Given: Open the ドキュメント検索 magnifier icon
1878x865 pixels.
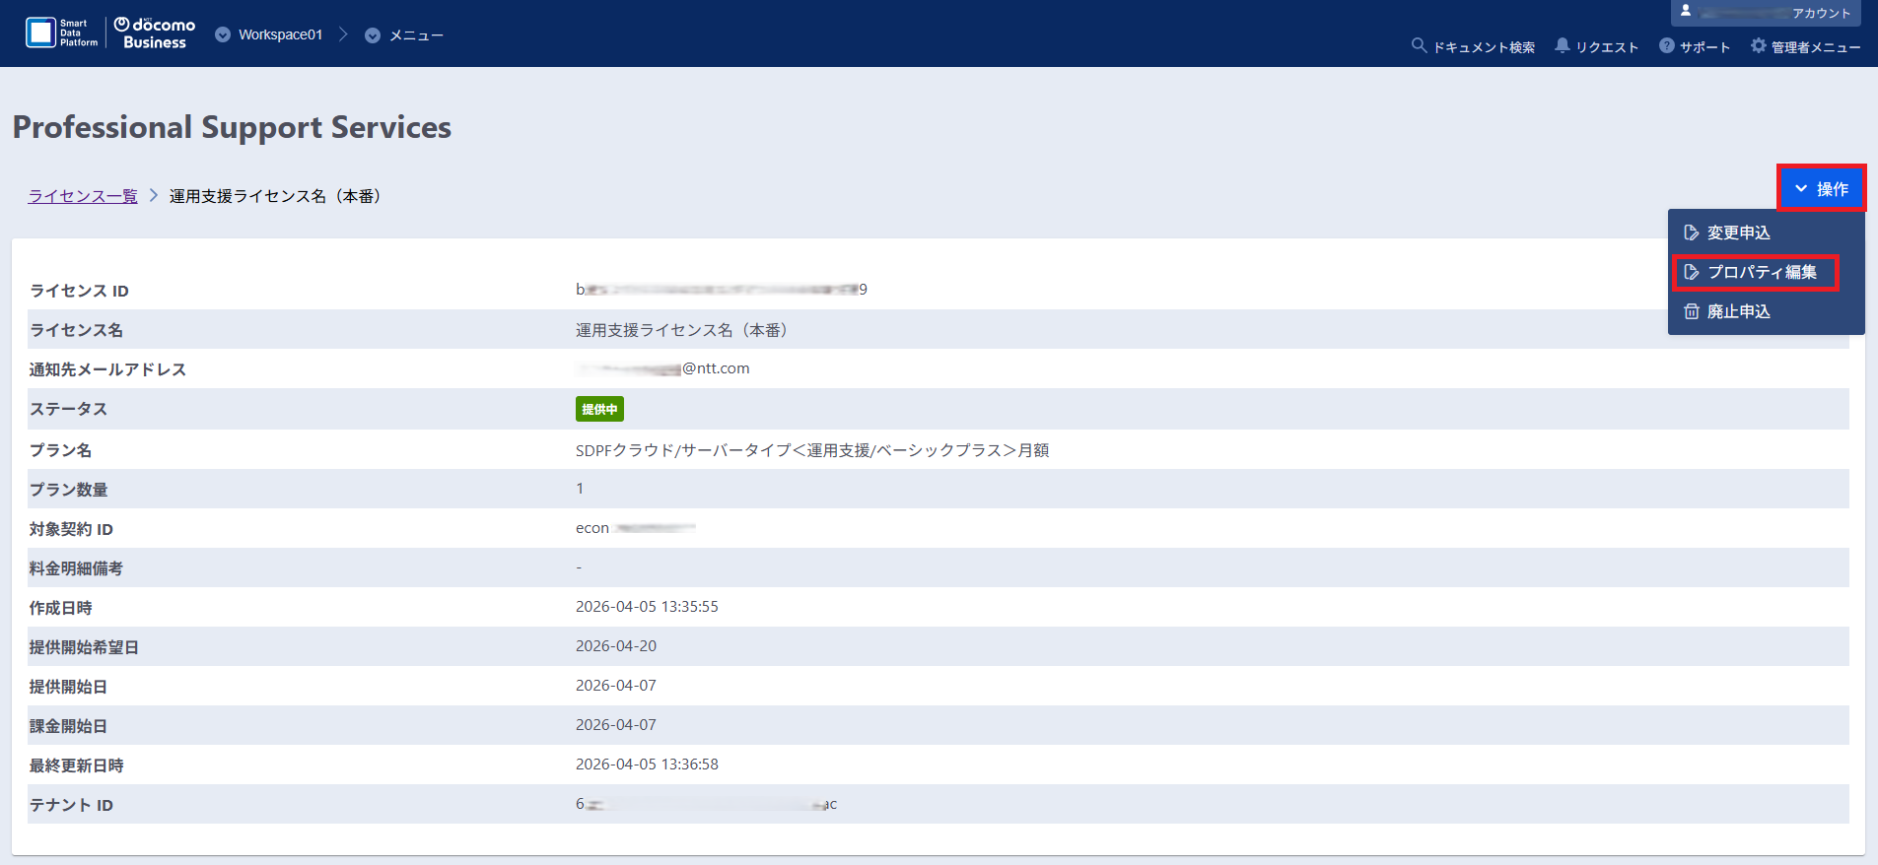Looking at the screenshot, I should click(x=1419, y=45).
